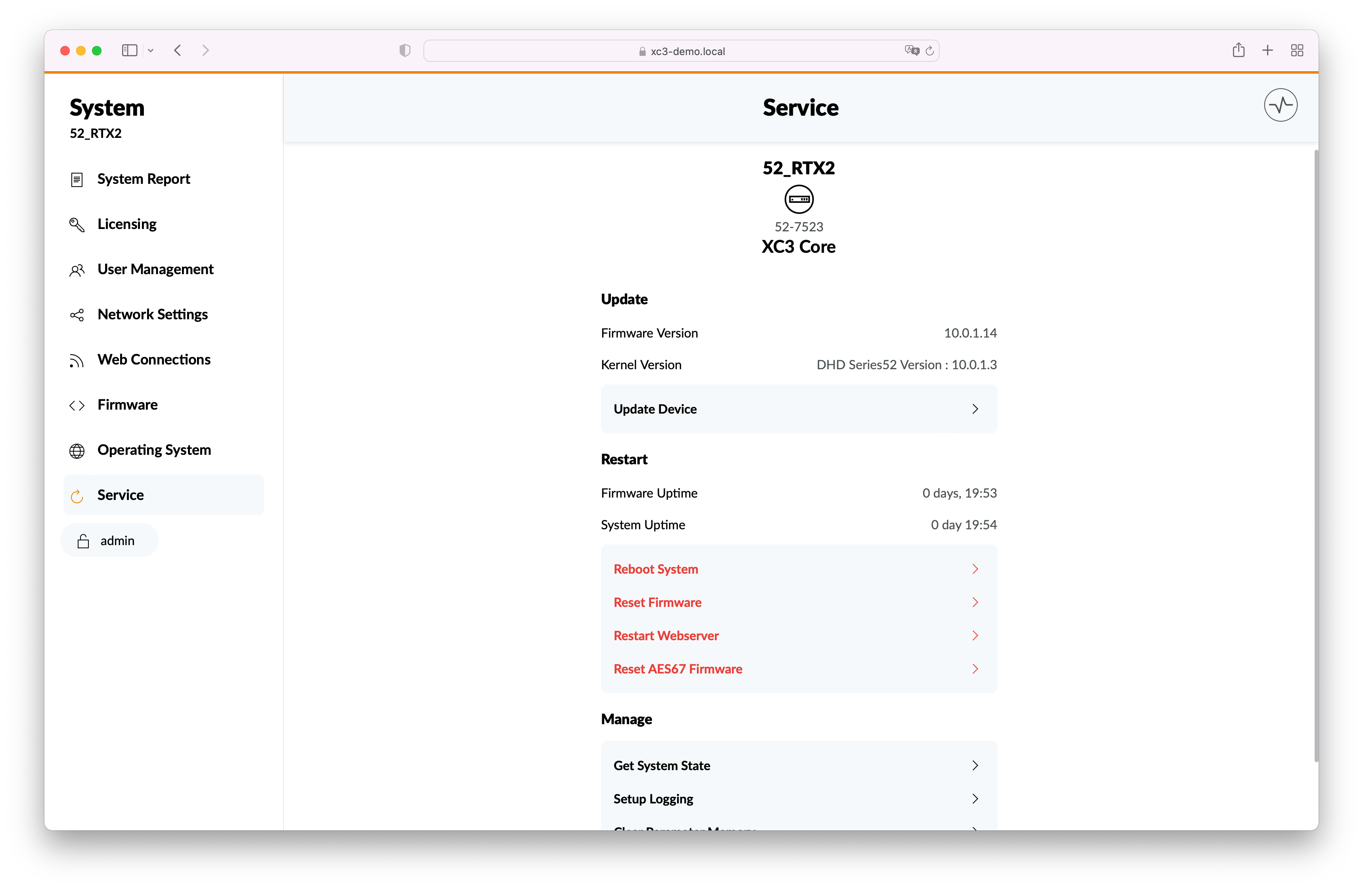1363x889 pixels.
Task: Click the Reboot System chevron
Action: 975,569
